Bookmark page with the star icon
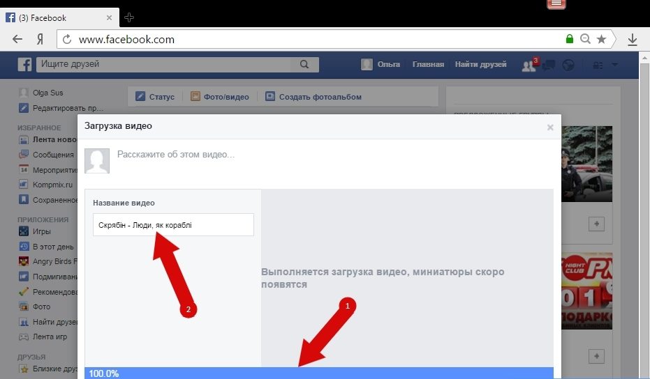 pos(601,40)
